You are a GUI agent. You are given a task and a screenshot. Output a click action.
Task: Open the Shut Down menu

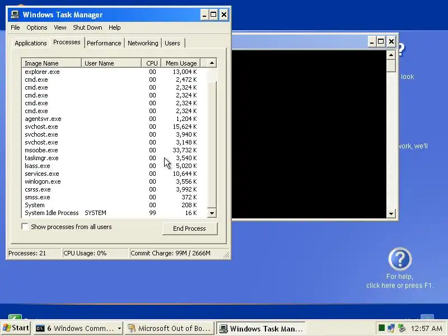87,27
